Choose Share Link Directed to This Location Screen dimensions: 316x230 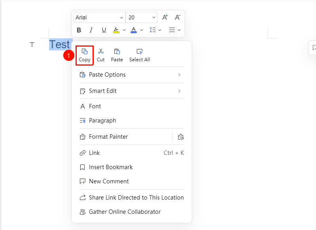pyautogui.click(x=132, y=198)
